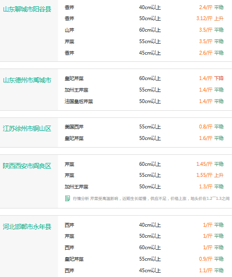Image resolution: width=232 pixels, height=277 pixels.
Task: Open 河北邯郸市永年县 region link
Action: (x=27, y=227)
